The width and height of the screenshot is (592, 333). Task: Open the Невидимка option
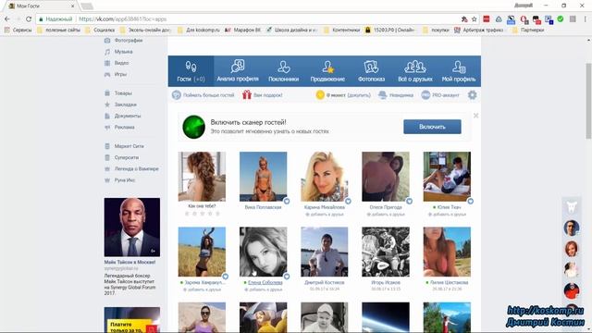tap(395, 95)
